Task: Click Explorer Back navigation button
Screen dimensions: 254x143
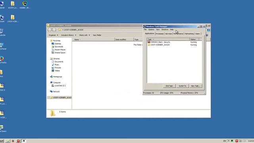Action: pos(50,30)
